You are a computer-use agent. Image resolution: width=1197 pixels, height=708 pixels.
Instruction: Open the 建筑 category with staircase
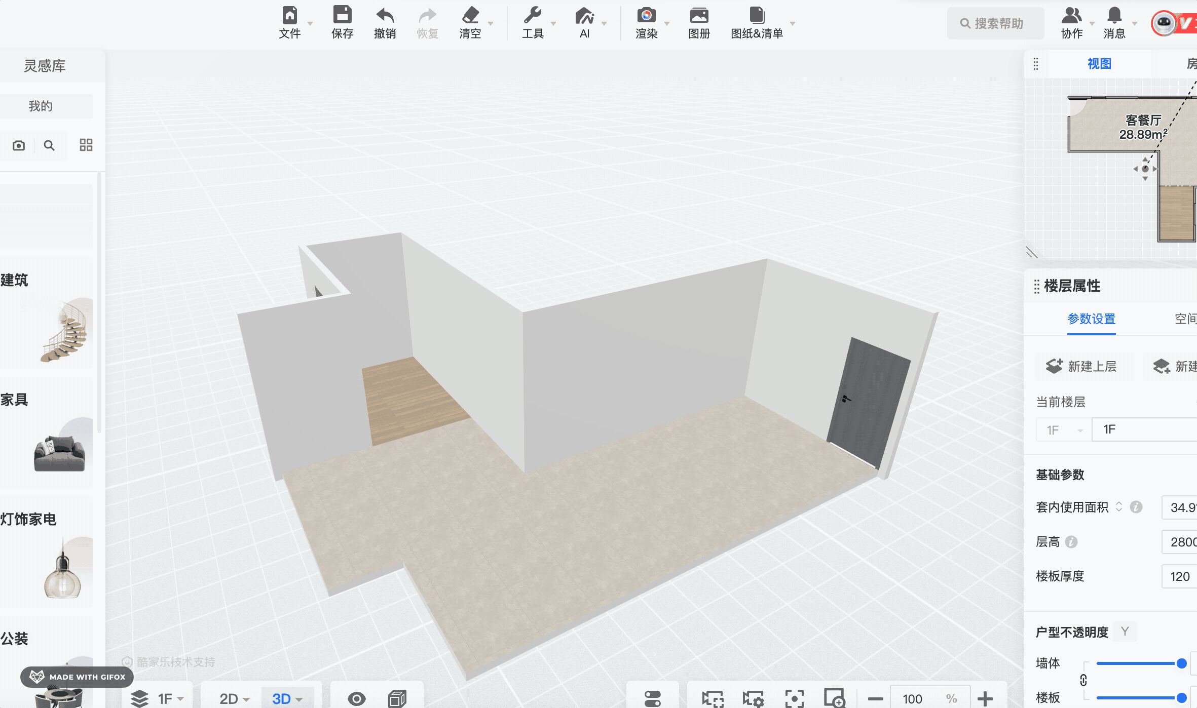(x=47, y=314)
